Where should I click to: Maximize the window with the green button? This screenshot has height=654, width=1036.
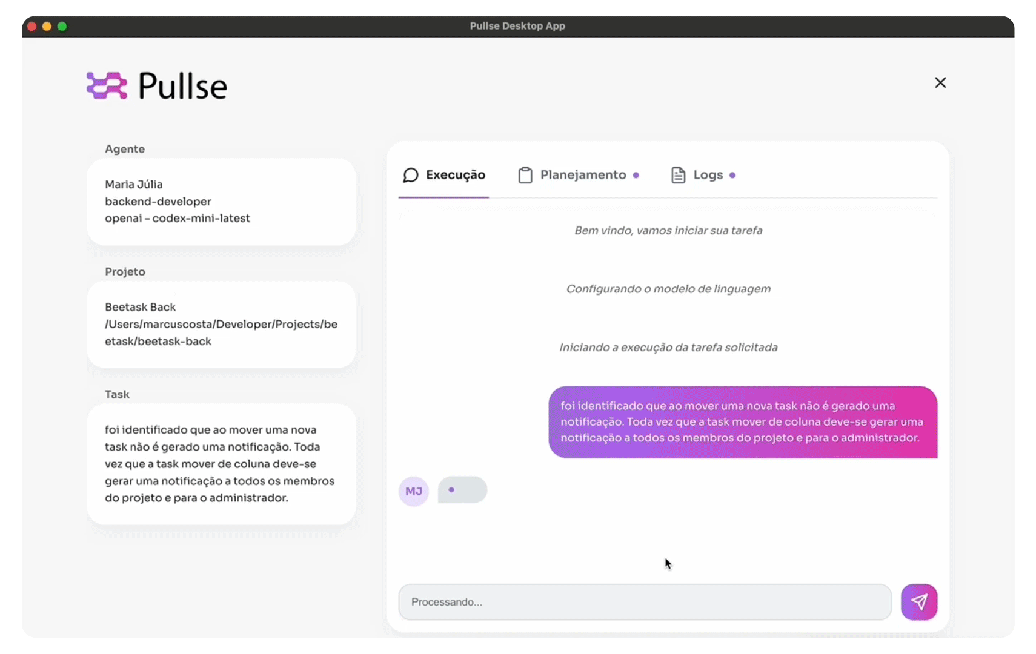62,26
